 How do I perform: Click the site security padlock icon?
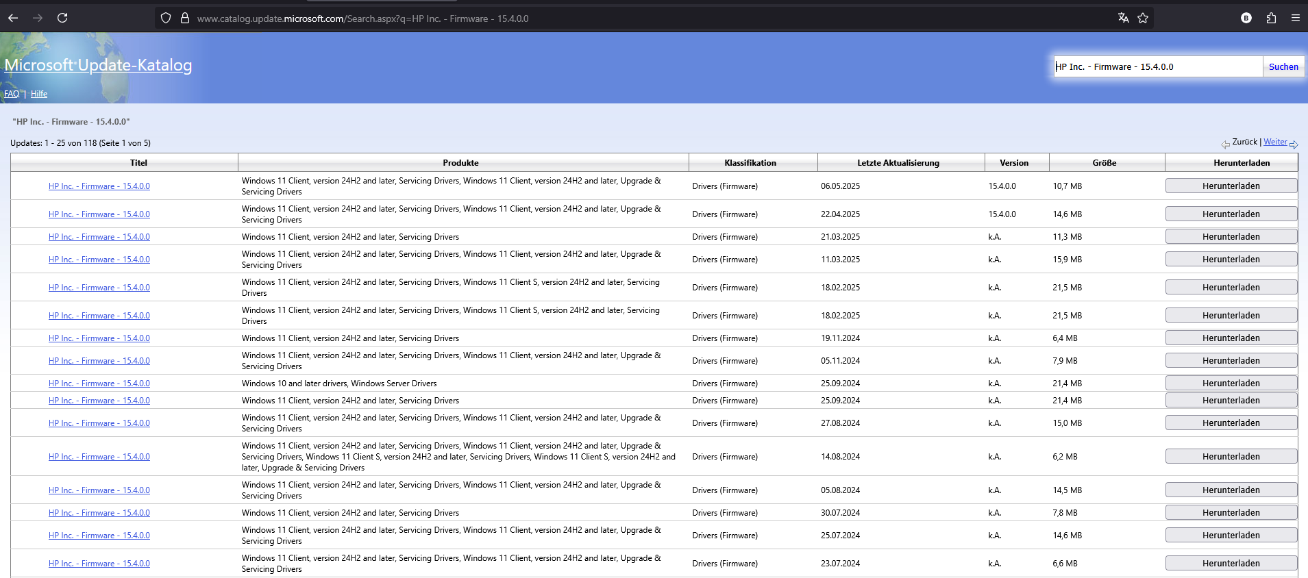coord(185,18)
